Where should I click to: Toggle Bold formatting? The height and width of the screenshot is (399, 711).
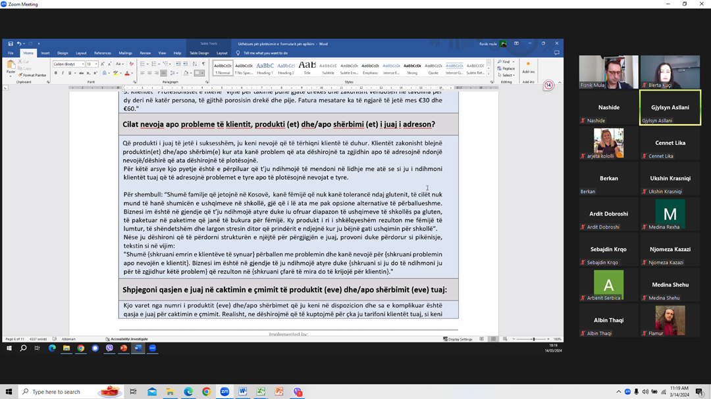(56, 73)
